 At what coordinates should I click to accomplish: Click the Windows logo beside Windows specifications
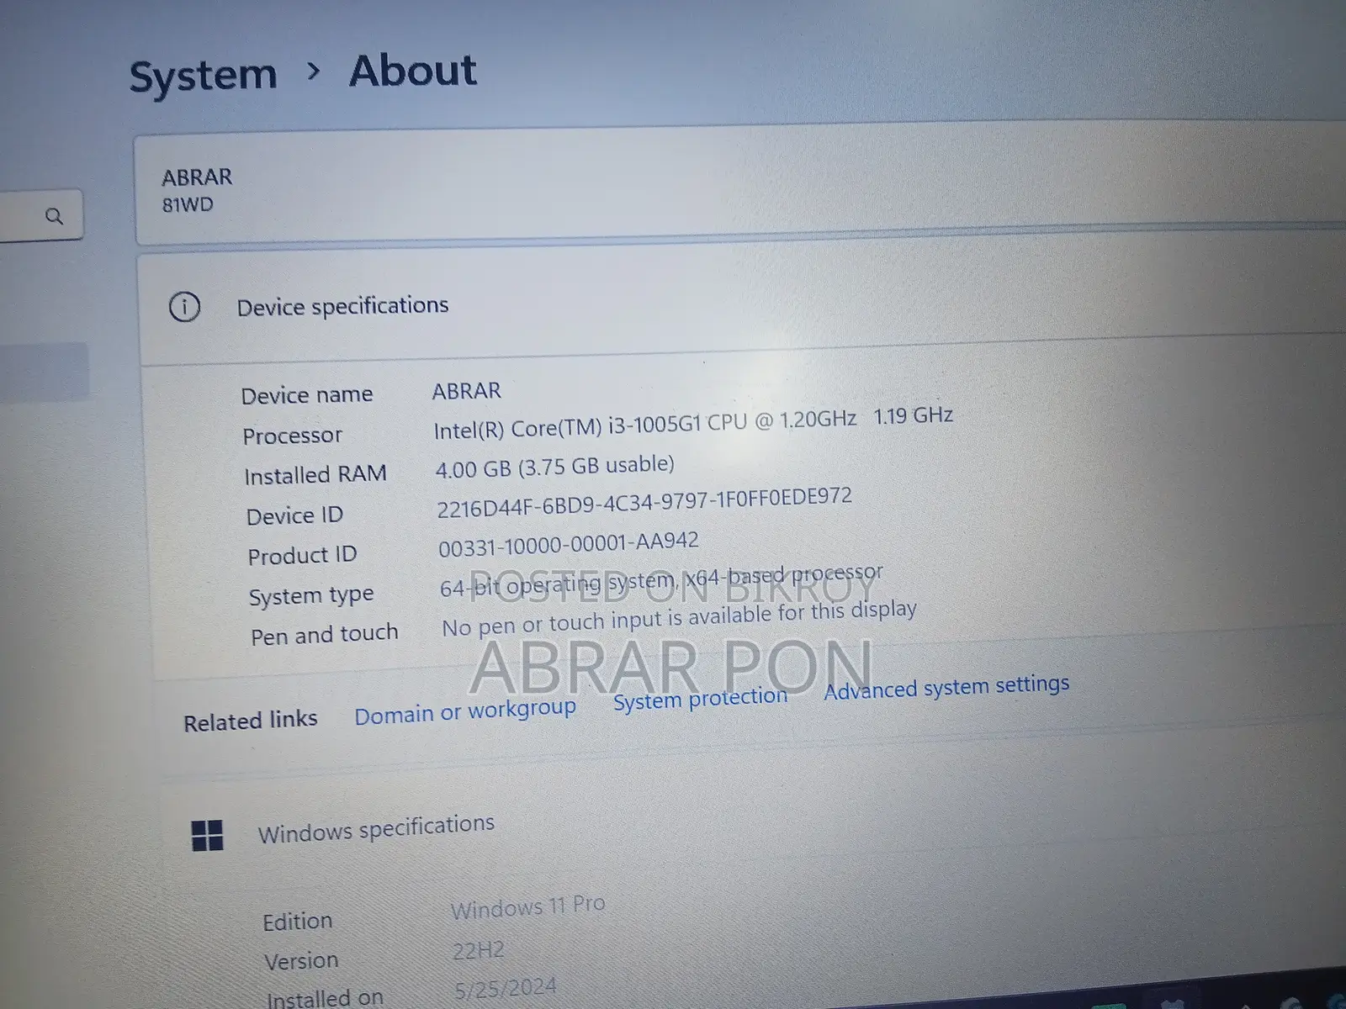point(207,836)
